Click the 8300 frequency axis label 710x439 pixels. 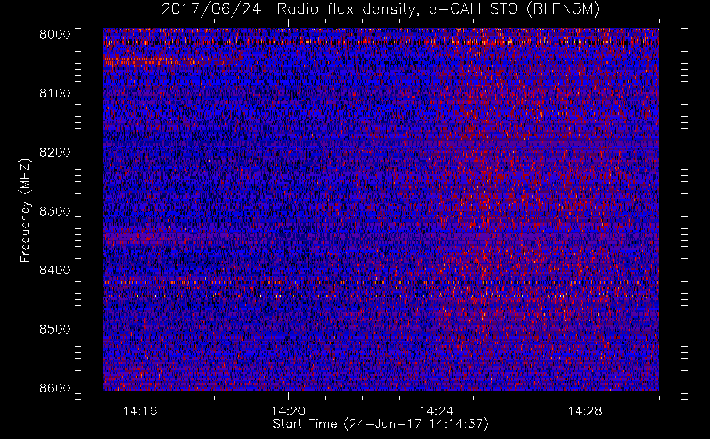55,211
